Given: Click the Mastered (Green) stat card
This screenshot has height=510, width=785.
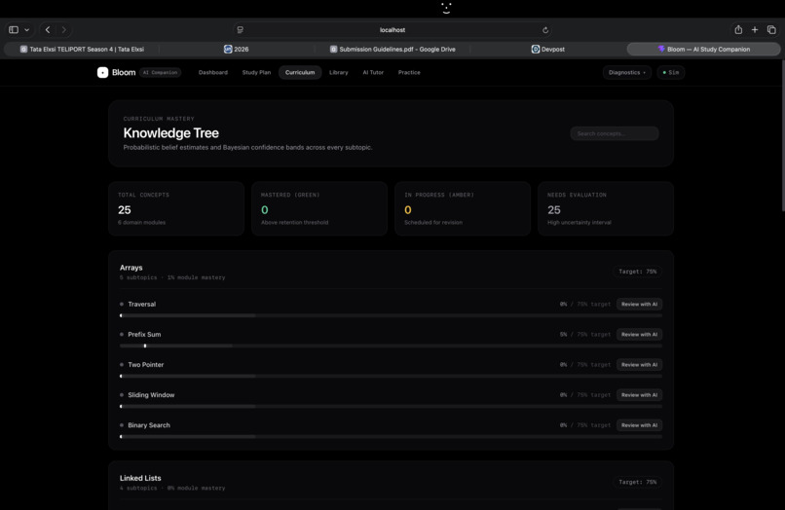Looking at the screenshot, I should pyautogui.click(x=319, y=208).
